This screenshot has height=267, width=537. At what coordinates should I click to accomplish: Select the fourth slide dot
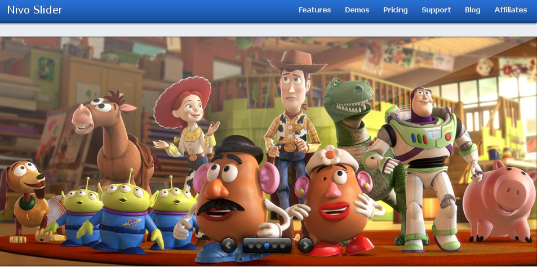tap(274, 246)
